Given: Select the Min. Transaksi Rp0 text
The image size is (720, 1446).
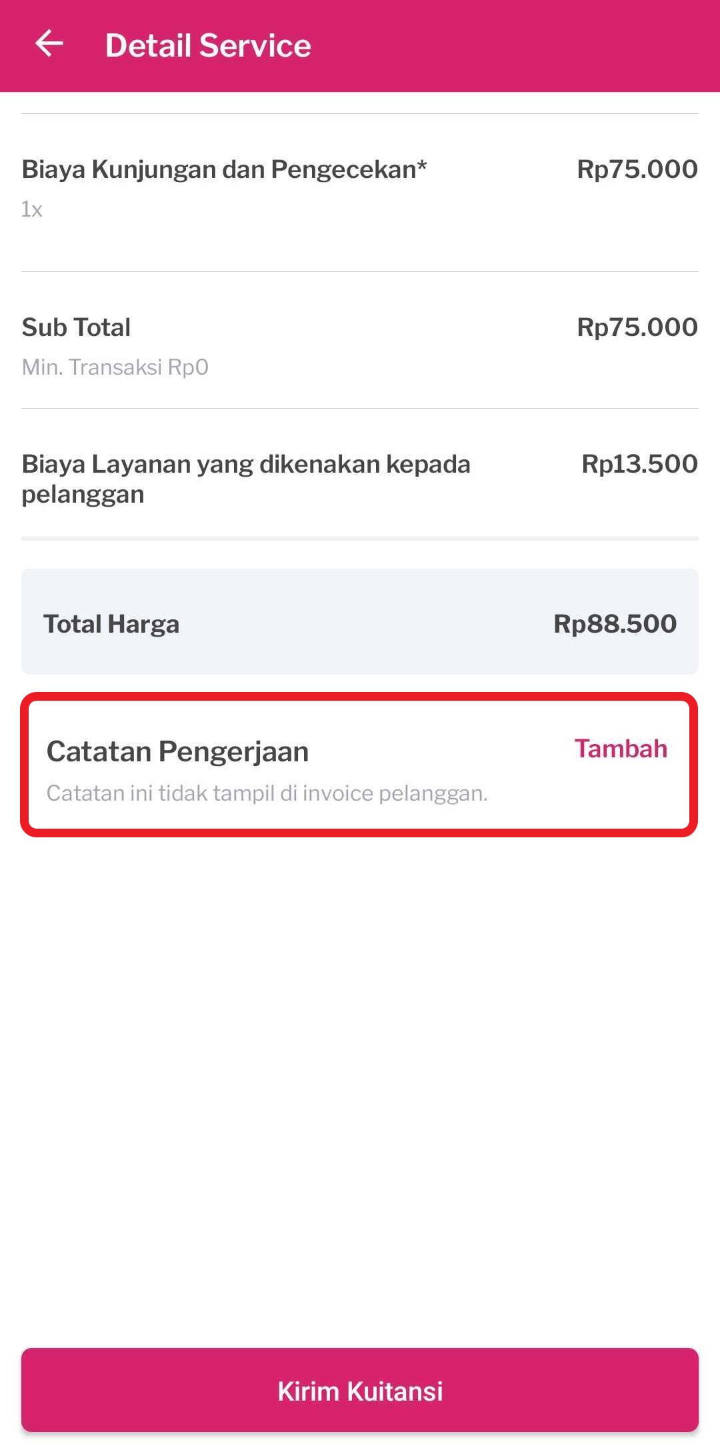Looking at the screenshot, I should tap(115, 366).
